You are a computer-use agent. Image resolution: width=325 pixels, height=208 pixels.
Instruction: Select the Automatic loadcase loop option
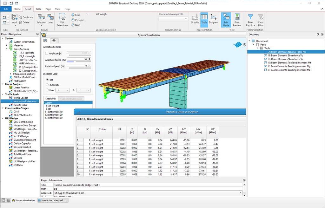[x=47, y=85]
